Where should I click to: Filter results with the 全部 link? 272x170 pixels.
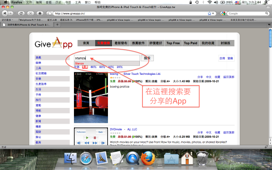(76, 67)
